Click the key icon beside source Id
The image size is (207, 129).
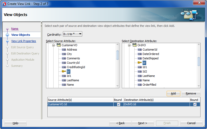click(x=64, y=71)
